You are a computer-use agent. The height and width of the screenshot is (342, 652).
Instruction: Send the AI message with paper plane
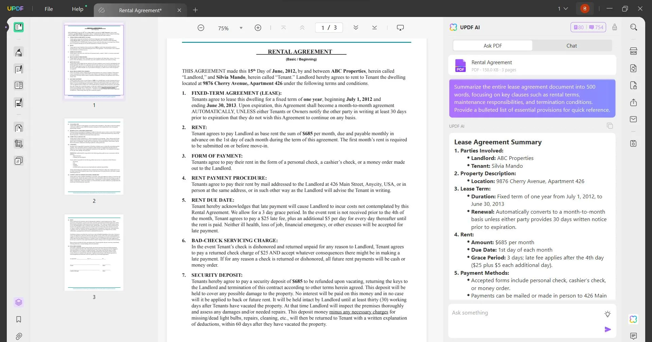click(608, 329)
